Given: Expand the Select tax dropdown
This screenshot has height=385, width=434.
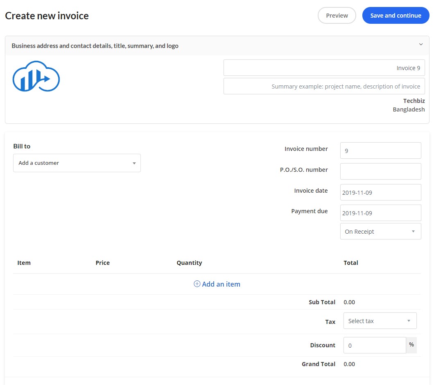Looking at the screenshot, I should 380,321.
